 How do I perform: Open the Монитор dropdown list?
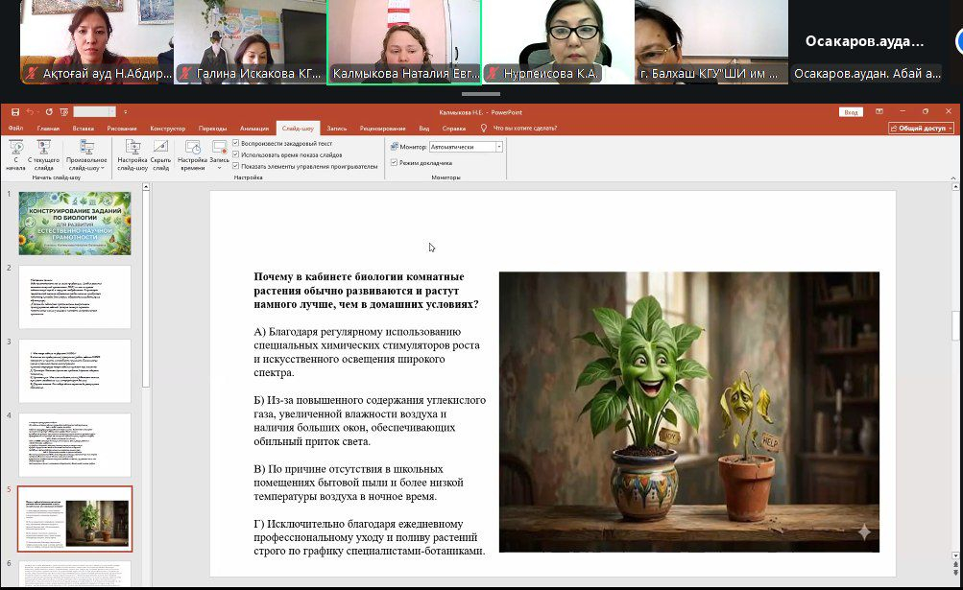click(499, 147)
